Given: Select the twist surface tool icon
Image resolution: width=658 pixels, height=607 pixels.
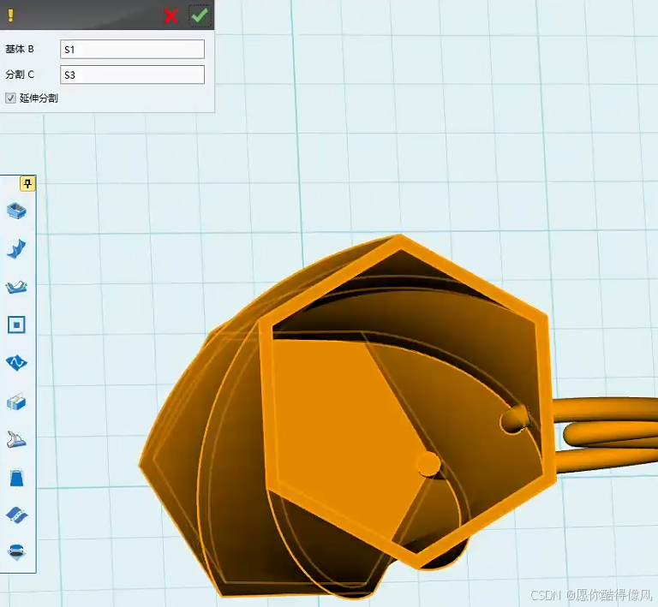Looking at the screenshot, I should click(17, 248).
